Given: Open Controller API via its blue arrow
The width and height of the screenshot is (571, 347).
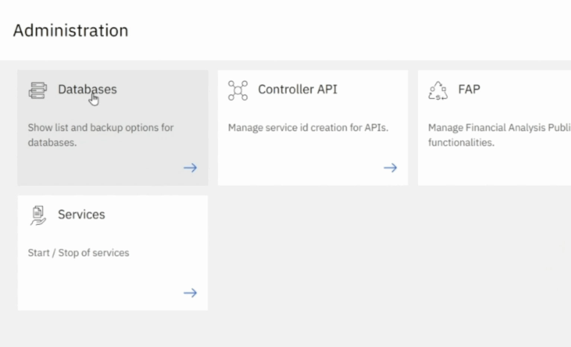Looking at the screenshot, I should tap(390, 168).
